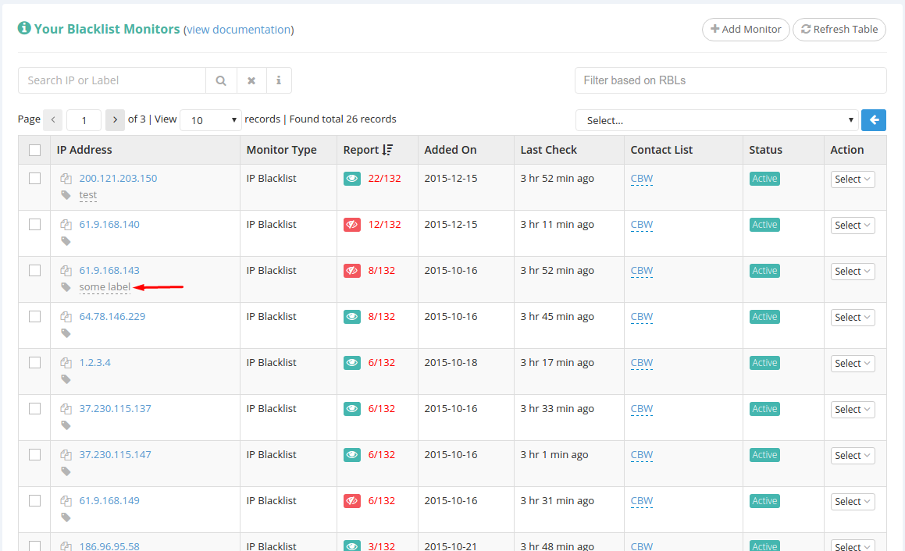Screen dimensions: 905x551
Task: Copy IP 200.121.203.150 using copy icon
Action: tap(66, 179)
